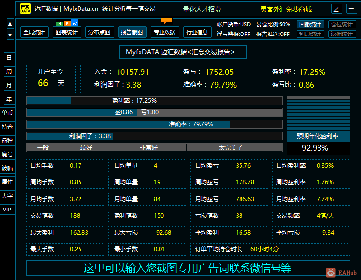Select the 周 sidebar button
The height and width of the screenshot is (280, 361).
9,71
